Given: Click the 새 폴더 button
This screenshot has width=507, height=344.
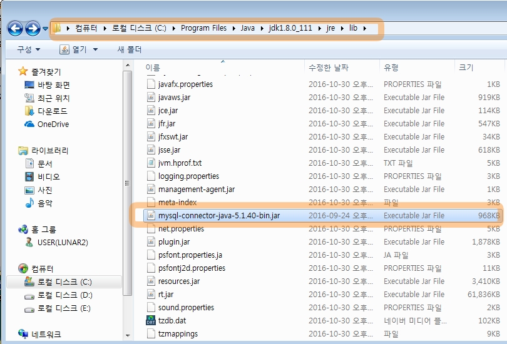Looking at the screenshot, I should pos(130,49).
